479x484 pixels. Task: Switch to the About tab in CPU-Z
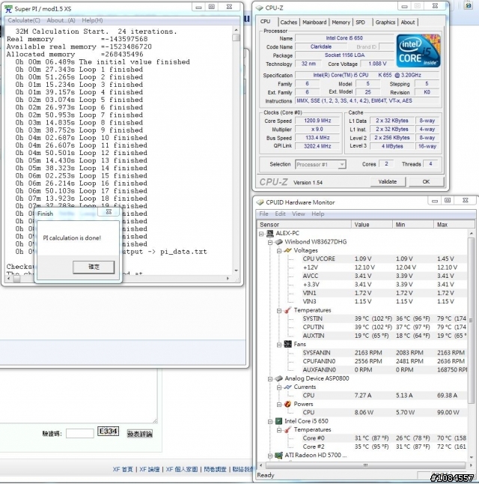point(408,22)
